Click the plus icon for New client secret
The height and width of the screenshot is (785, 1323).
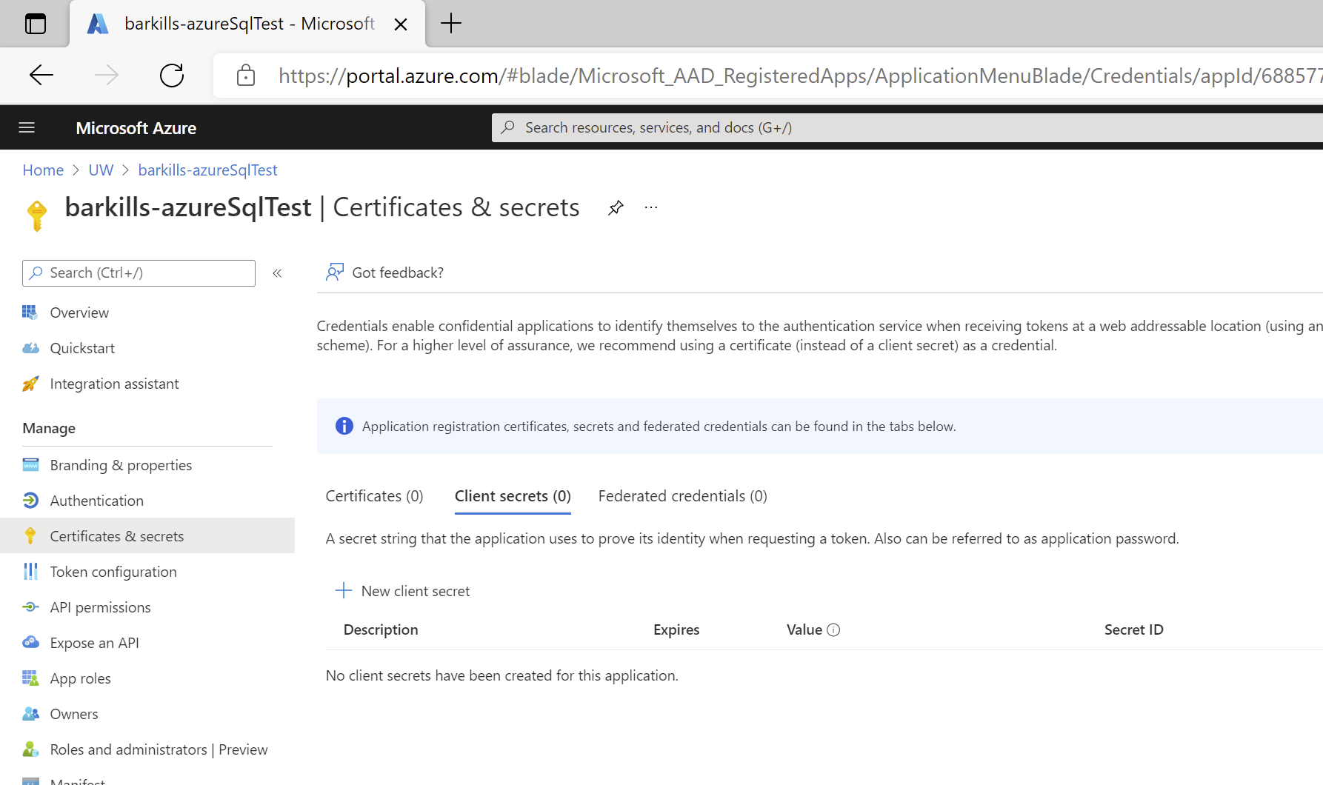(x=344, y=590)
